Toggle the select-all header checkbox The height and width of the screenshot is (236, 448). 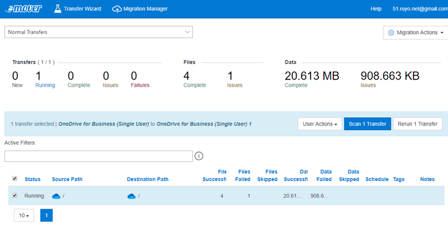coord(14,179)
